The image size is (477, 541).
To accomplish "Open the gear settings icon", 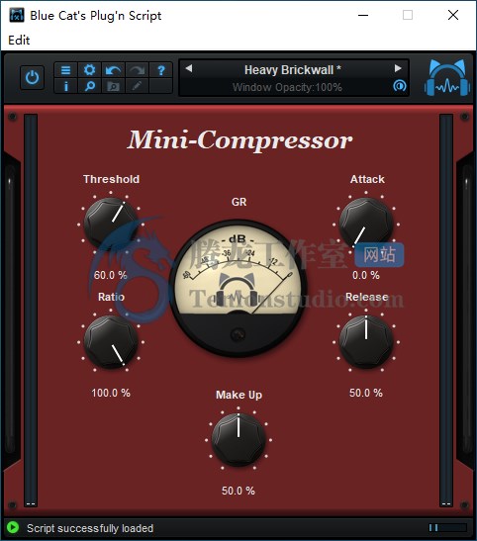I will (x=90, y=70).
